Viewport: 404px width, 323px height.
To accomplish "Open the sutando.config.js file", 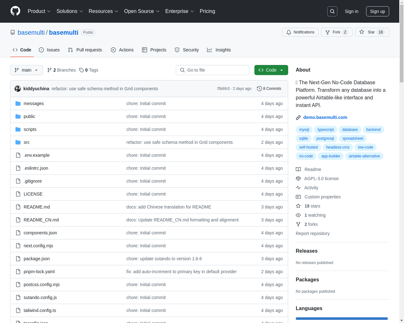I will (x=40, y=297).
